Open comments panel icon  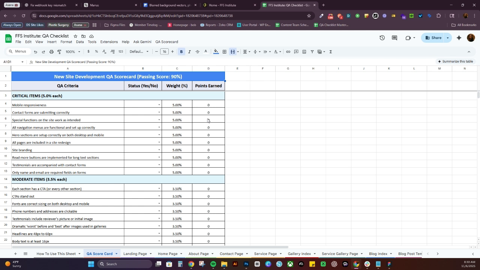(x=394, y=38)
